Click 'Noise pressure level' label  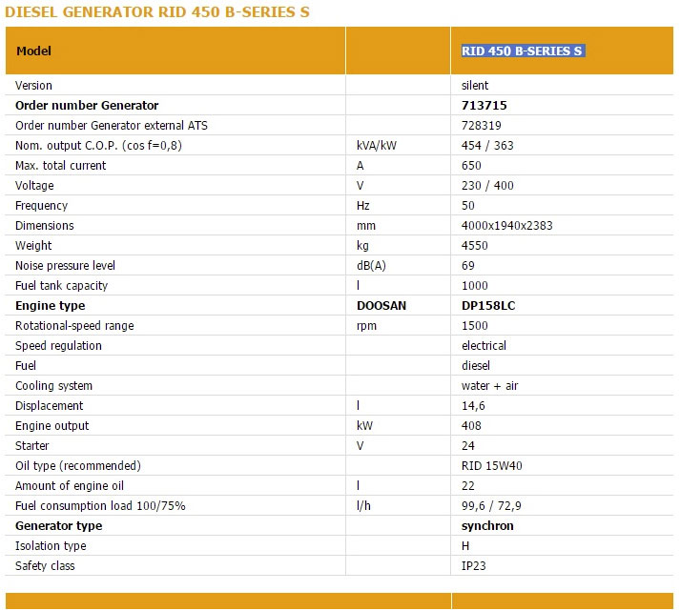(x=65, y=265)
